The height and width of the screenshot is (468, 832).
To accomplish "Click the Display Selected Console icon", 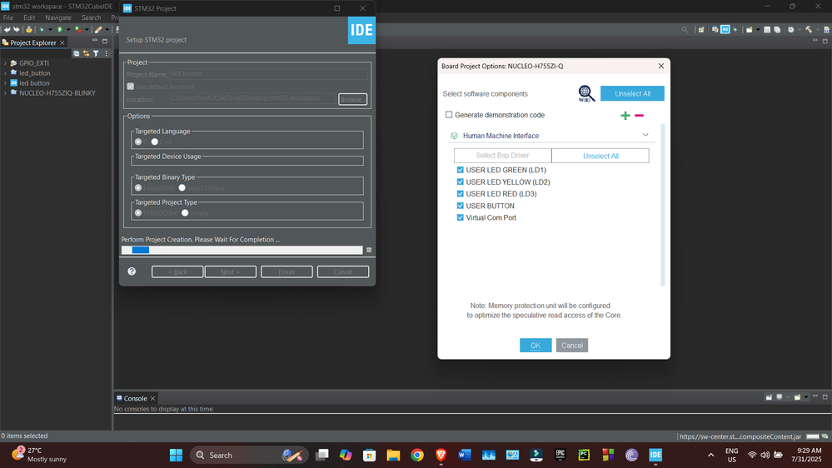I will click(x=780, y=397).
